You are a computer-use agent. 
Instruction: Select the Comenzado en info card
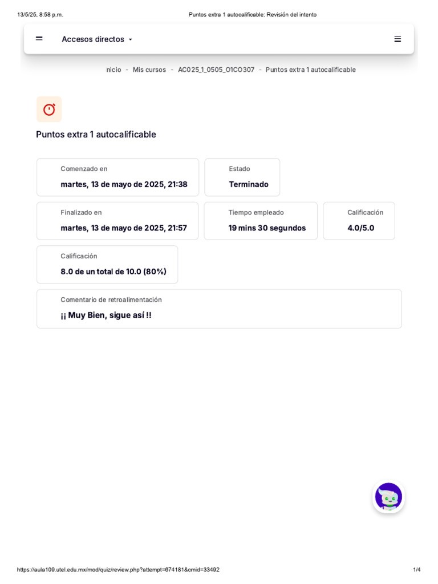point(118,177)
